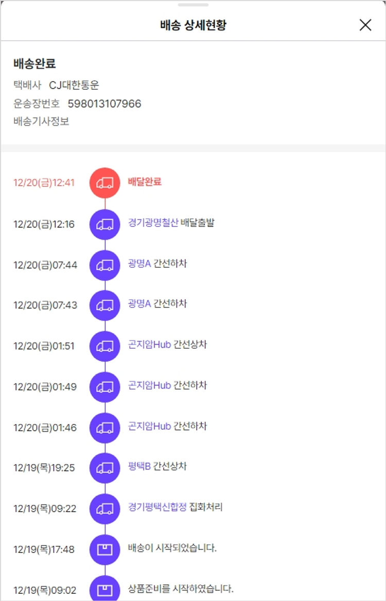This screenshot has width=386, height=601.
Task: Click truck icon for 경기평택신합정 집화처리
Action: (105, 509)
